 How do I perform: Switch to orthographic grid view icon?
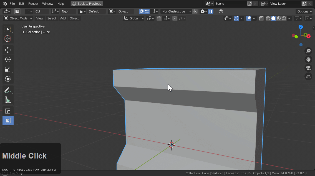coord(308,77)
